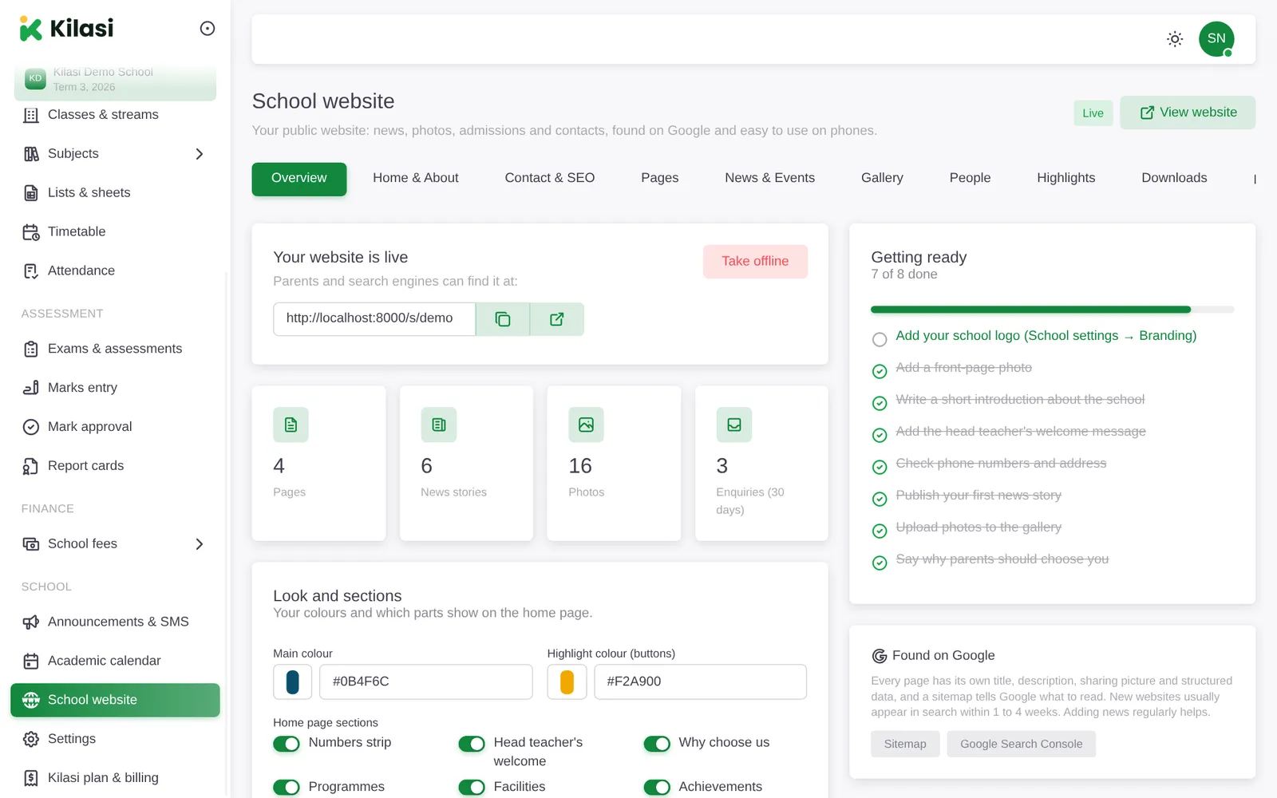Open Report cards in sidebar
This screenshot has width=1277, height=798.
[x=115, y=466]
